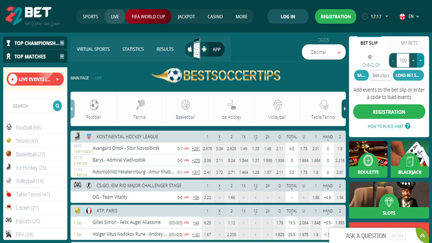Open the Slots casino thumbnail

point(389,200)
